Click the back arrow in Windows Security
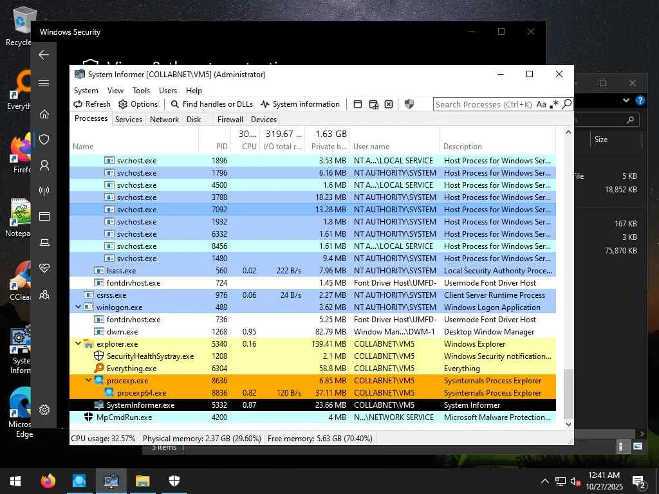 pos(44,55)
